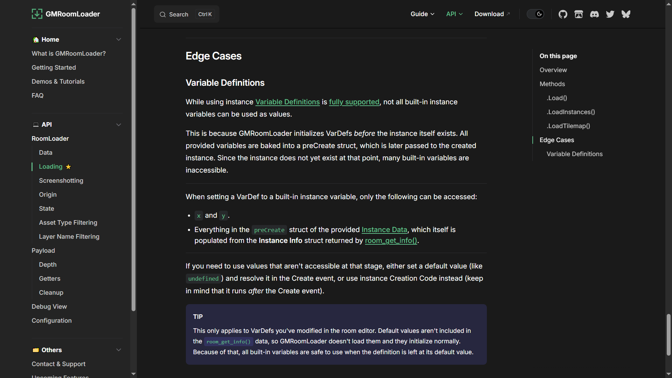Screen dimensions: 672x378
Task: Select Screenshotting in the sidebar
Action: (61, 181)
